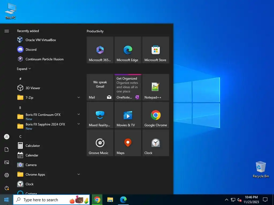Open Microsoft Edge from the taskbar
The image size is (274, 205).
123,200
